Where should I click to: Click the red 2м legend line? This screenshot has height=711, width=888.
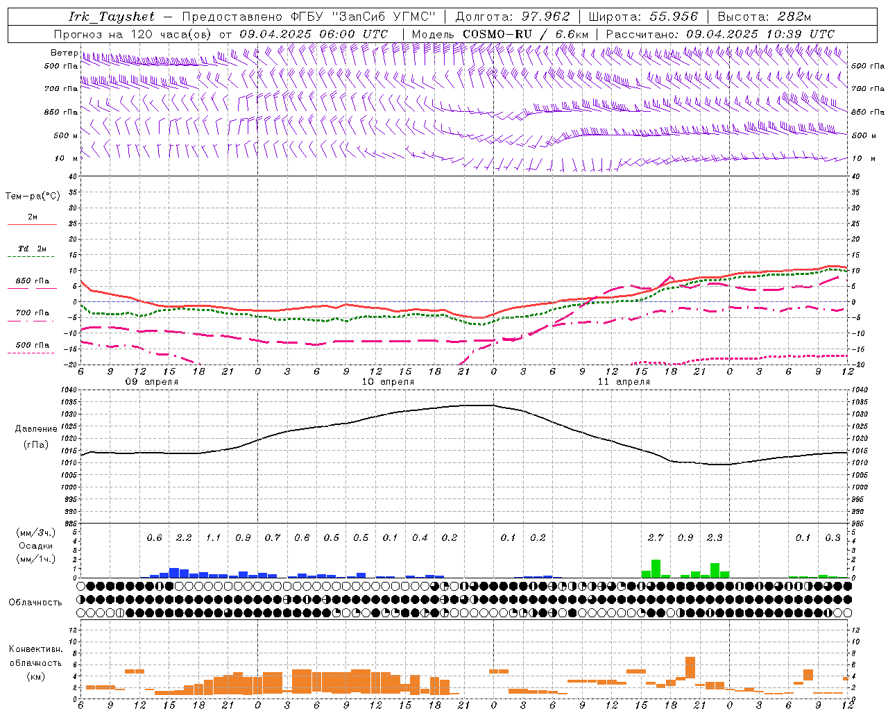click(x=32, y=225)
